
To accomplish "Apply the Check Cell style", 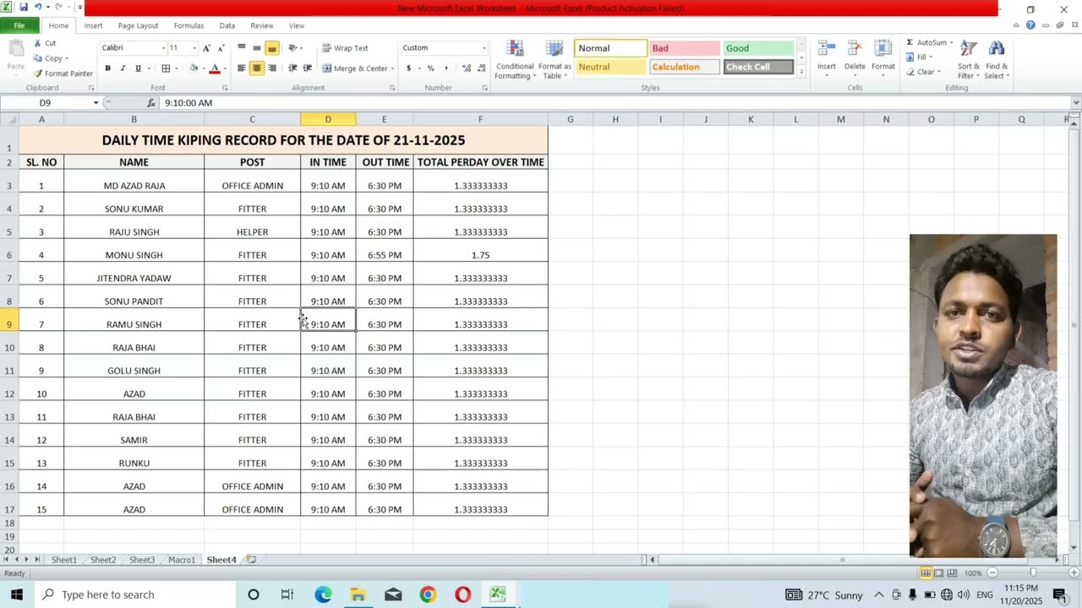I will pyautogui.click(x=758, y=67).
